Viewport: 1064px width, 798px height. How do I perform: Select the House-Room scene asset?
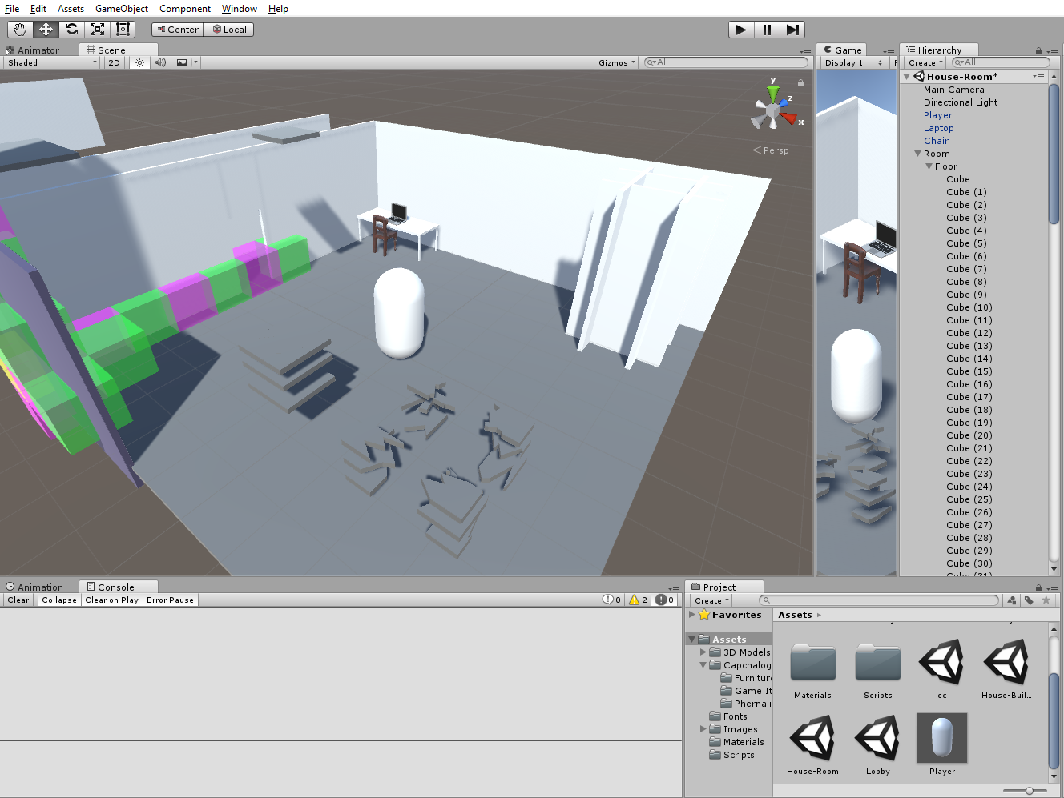812,744
